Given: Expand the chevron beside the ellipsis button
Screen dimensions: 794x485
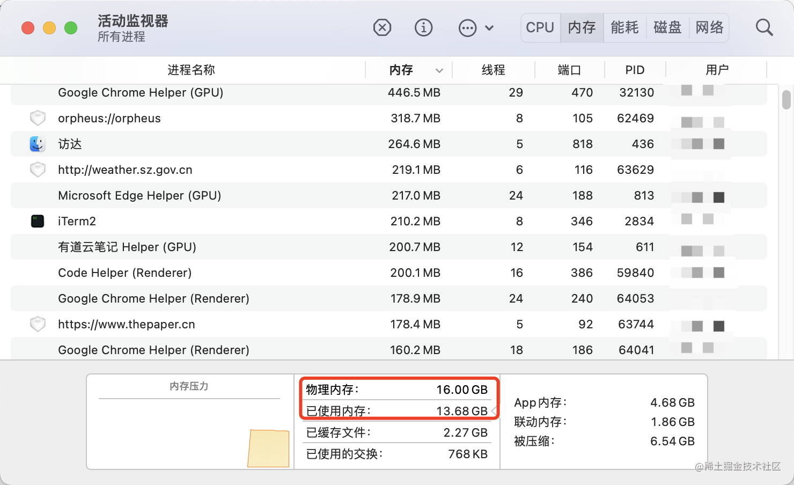Looking at the screenshot, I should click(x=489, y=28).
